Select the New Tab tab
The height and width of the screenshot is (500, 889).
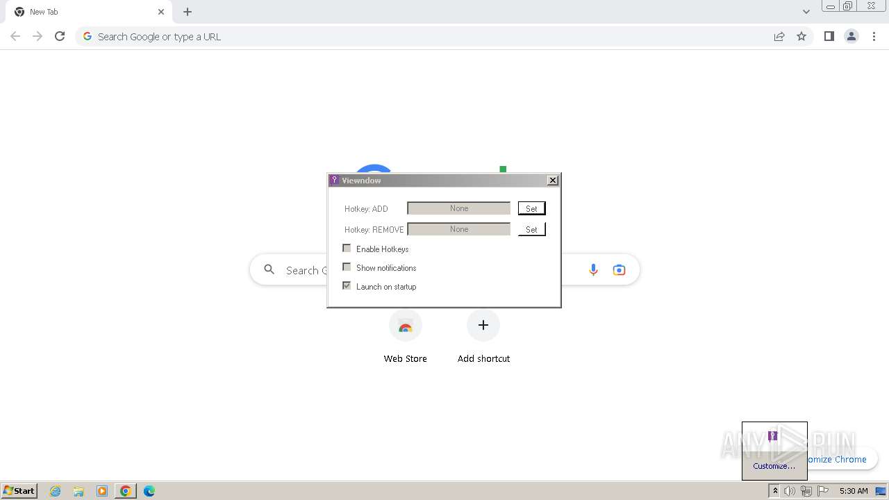tap(90, 12)
